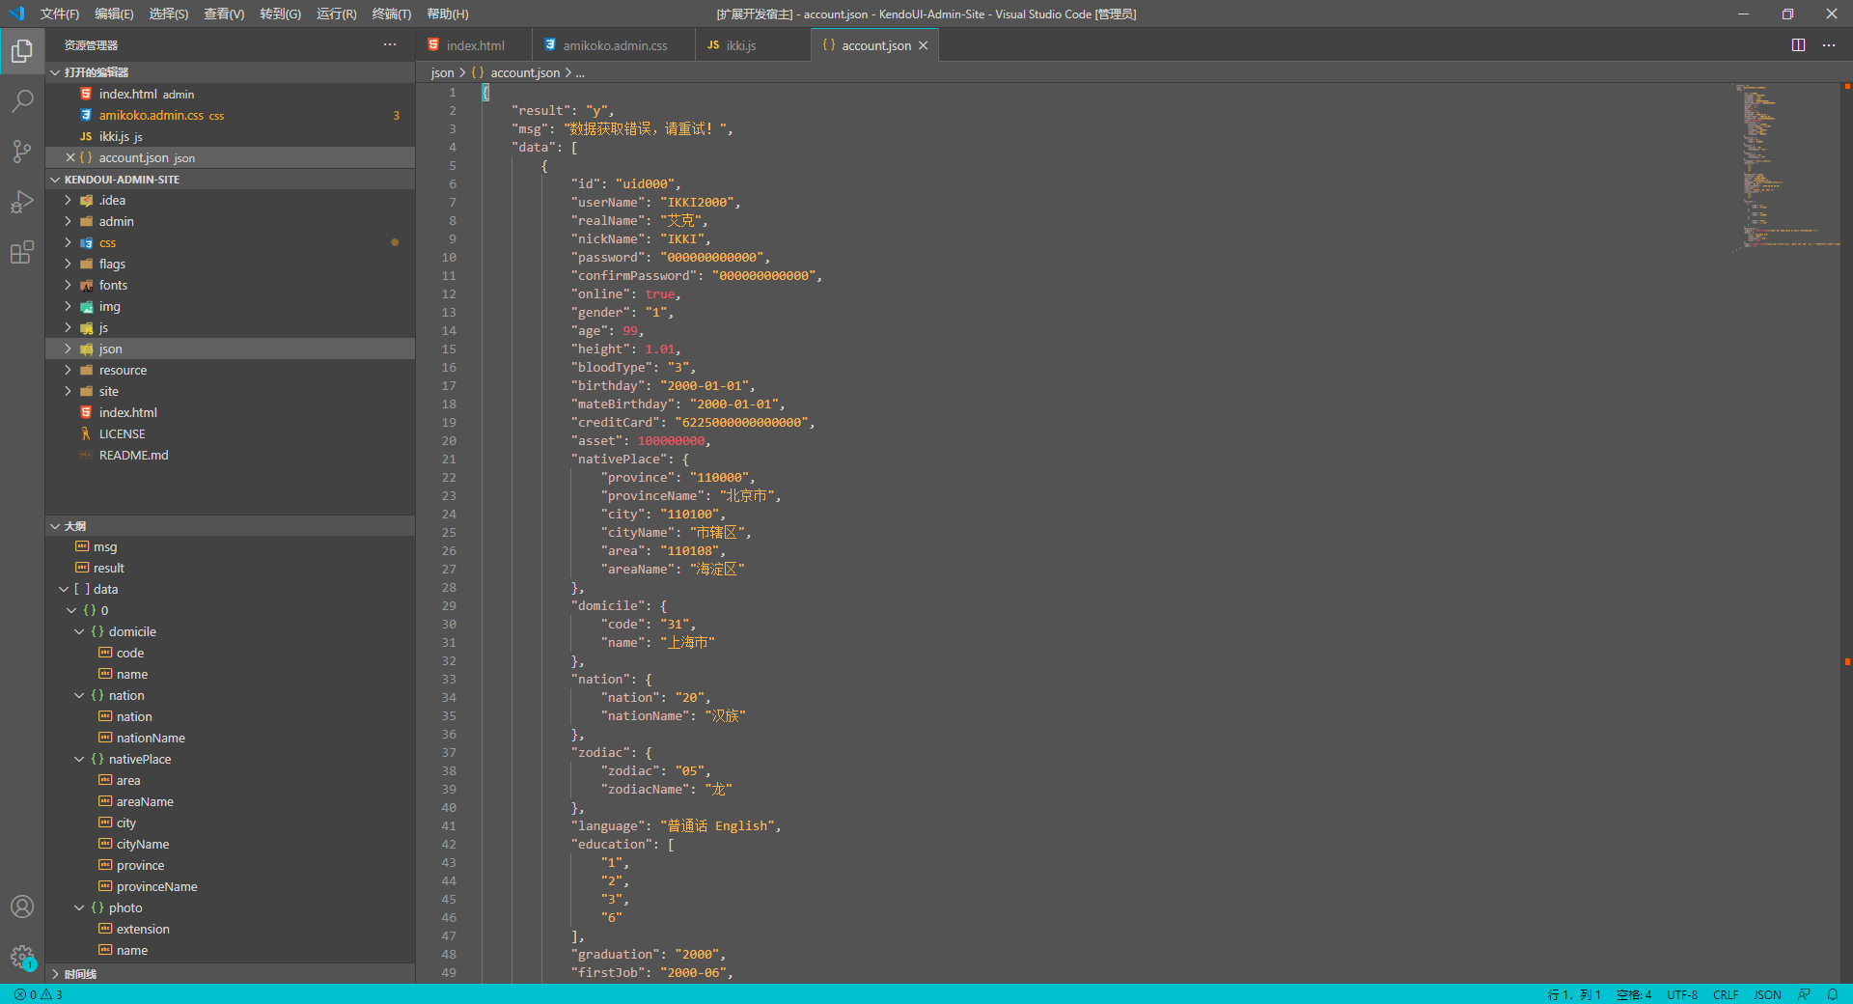Collapse the 打开的编辑器 section
This screenshot has width=1853, height=1004.
(230, 72)
